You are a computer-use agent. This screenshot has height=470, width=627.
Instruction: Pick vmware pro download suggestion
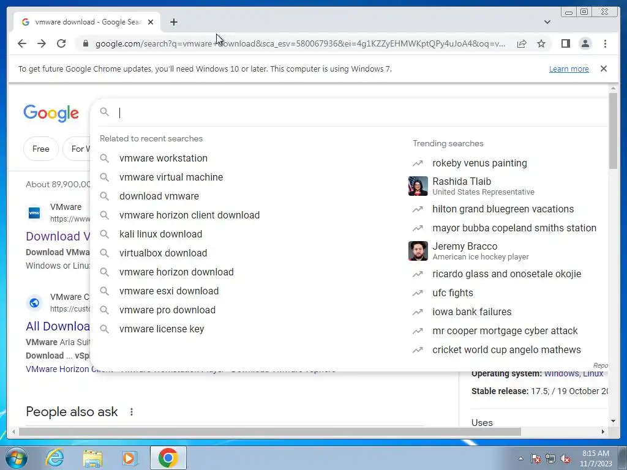click(x=167, y=310)
